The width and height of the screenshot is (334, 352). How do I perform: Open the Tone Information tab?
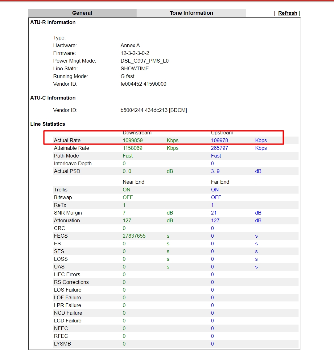click(192, 13)
